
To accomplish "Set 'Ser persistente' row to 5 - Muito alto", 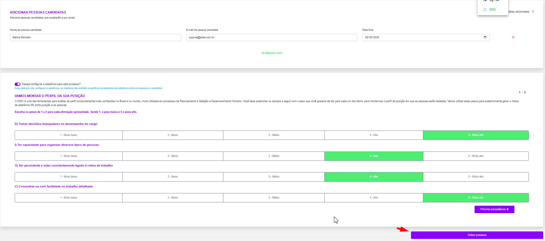I will pos(476,177).
